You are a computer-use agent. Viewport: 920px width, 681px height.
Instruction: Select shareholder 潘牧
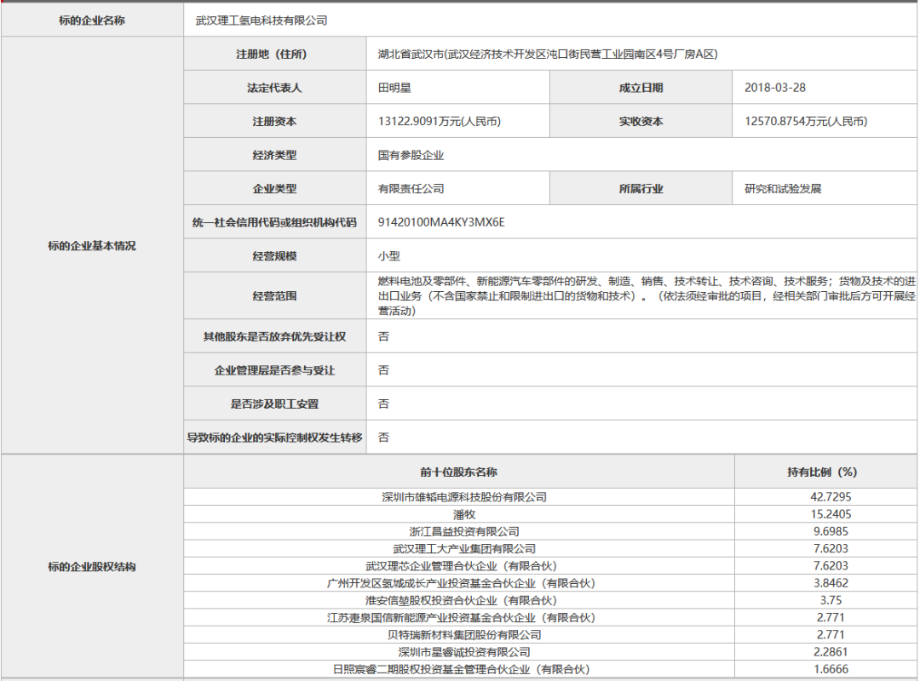pos(464,514)
